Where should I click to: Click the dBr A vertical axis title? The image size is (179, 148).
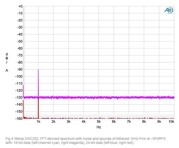pos(7,62)
